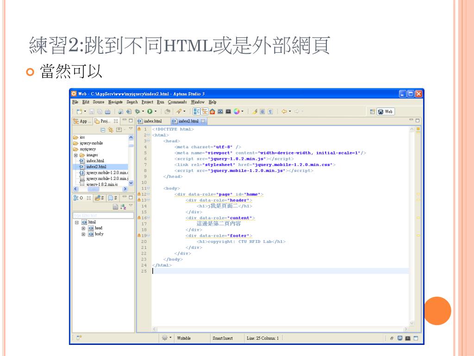
Task: Open the Navigate menu
Action: [x=115, y=102]
